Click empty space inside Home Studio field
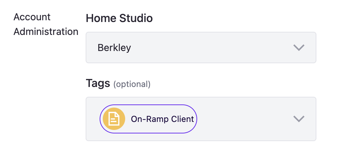 210,48
